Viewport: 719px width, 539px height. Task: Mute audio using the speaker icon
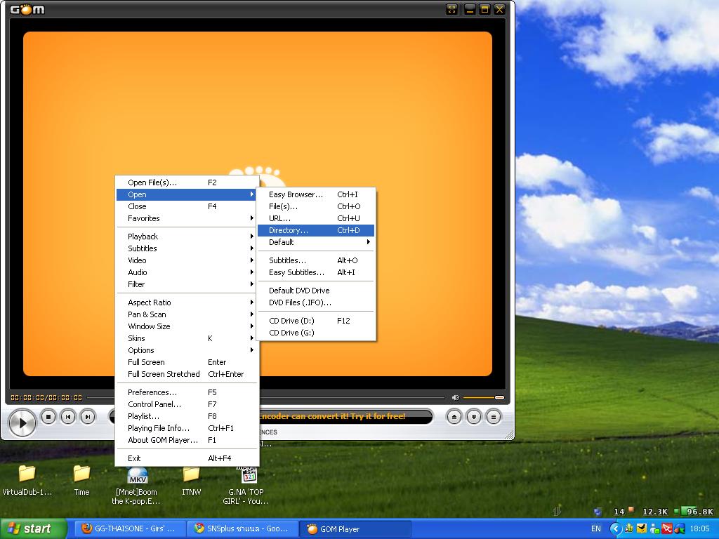455,398
